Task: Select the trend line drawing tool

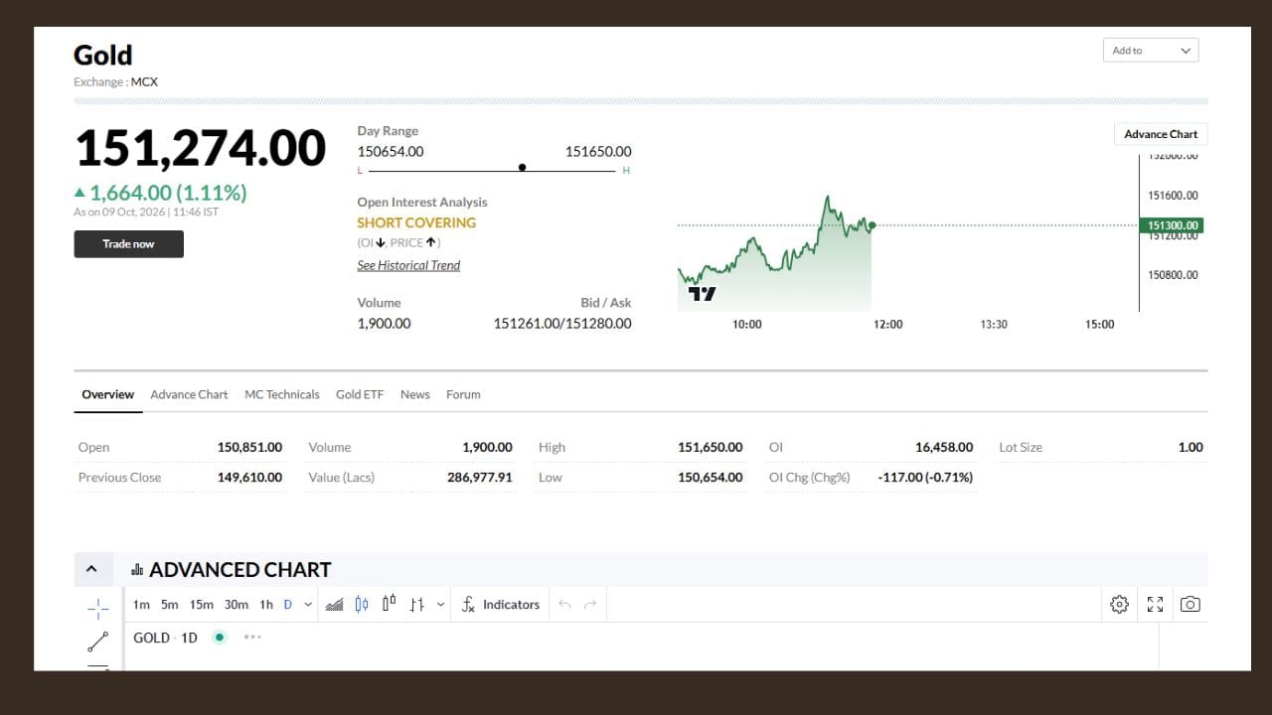Action: pyautogui.click(x=97, y=642)
